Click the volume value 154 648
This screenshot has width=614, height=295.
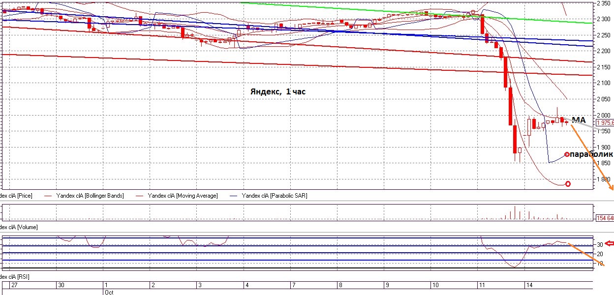point(605,218)
